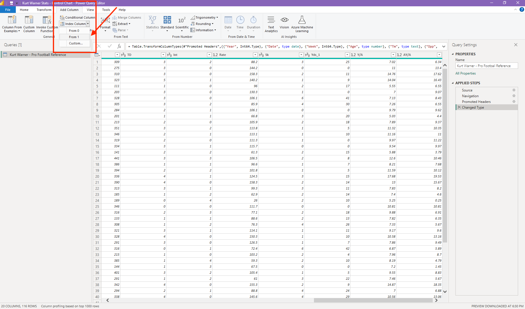Collapse the ribbon with the chevron
Viewport: 525px width, 309px height.
[515, 9]
